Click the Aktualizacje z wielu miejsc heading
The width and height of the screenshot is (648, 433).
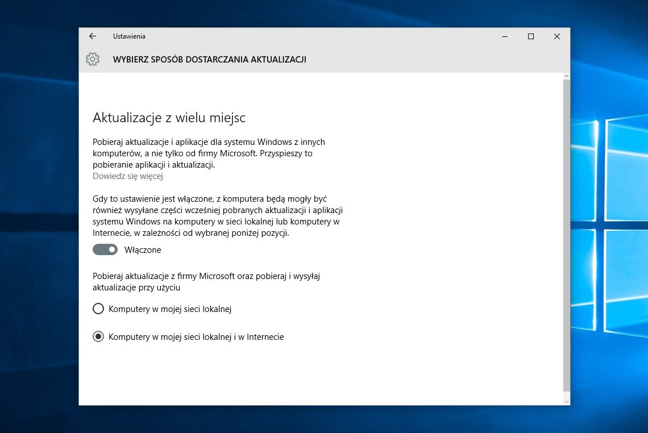tap(169, 118)
